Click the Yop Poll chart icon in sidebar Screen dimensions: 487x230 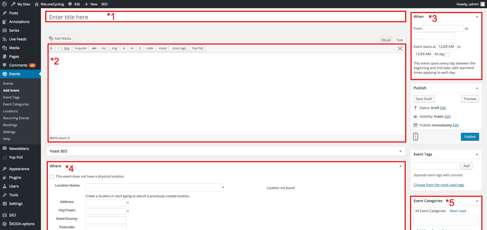[x=5, y=157]
